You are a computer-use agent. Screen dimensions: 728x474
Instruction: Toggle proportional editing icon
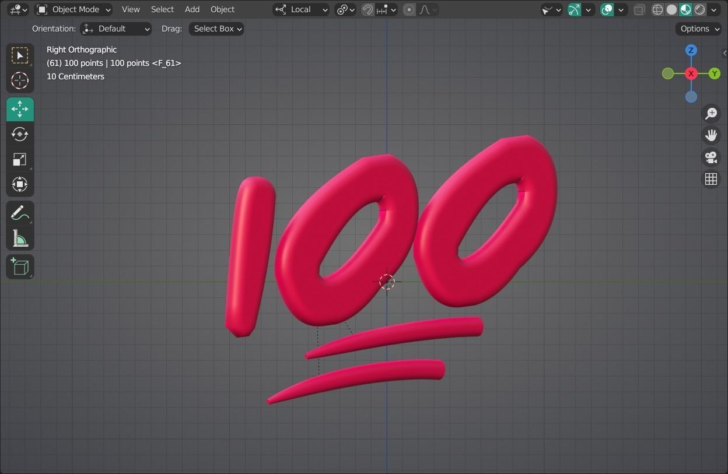click(x=409, y=9)
